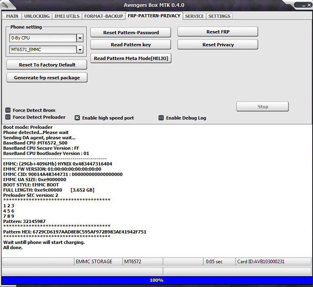Click 'BaseBand CPU Bootloader Version : 01' line
Viewport: 313px width, 287px height.
(x=46, y=153)
